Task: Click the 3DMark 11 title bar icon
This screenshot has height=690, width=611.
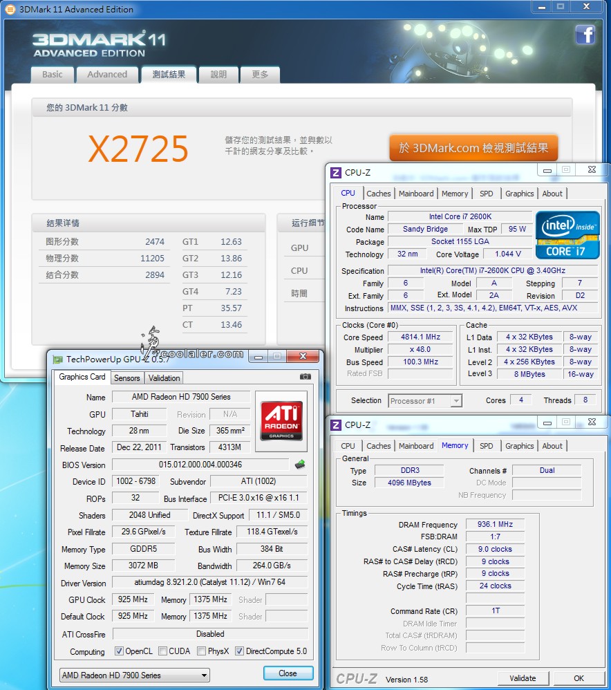Action: point(10,9)
